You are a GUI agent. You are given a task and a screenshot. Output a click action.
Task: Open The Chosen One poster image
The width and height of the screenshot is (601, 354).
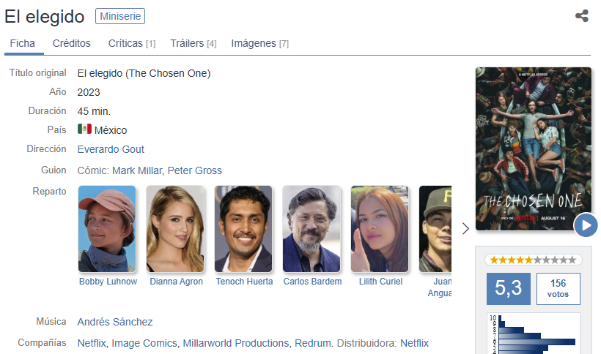coord(534,149)
